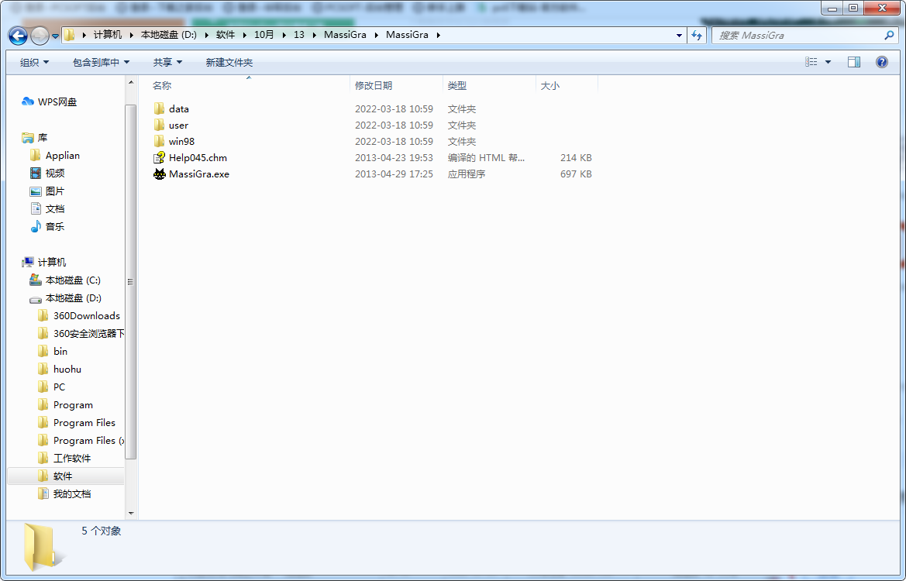Open the 包含到库中 menu
Viewport: 906px width, 581px height.
coord(101,63)
